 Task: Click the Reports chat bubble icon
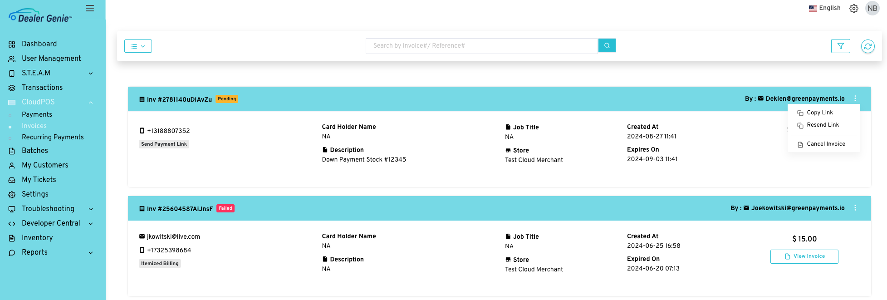point(12,252)
